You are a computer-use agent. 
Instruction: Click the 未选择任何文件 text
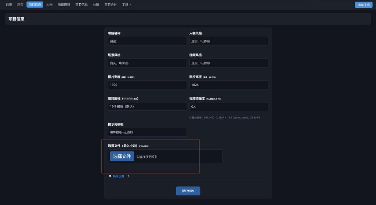click(147, 157)
